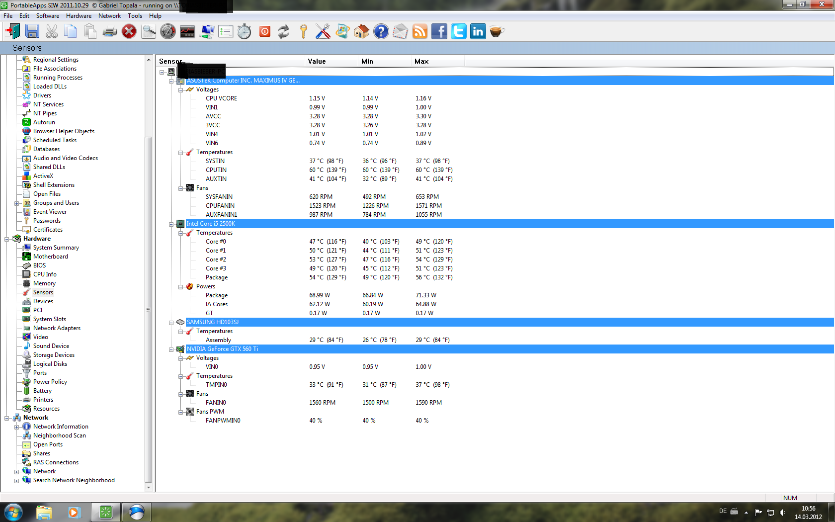Select Memory in the hardware tree
Screen dimensions: 835x522
pos(44,283)
